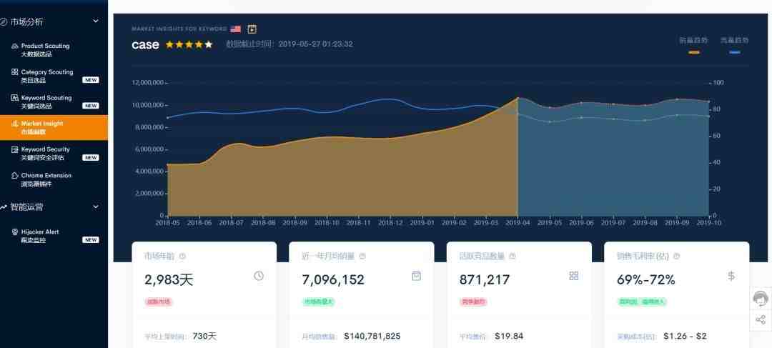Collapse the 市场分析 sidebar section

tap(96, 21)
